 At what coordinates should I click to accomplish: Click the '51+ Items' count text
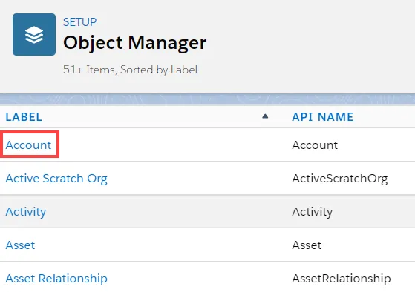click(x=89, y=70)
